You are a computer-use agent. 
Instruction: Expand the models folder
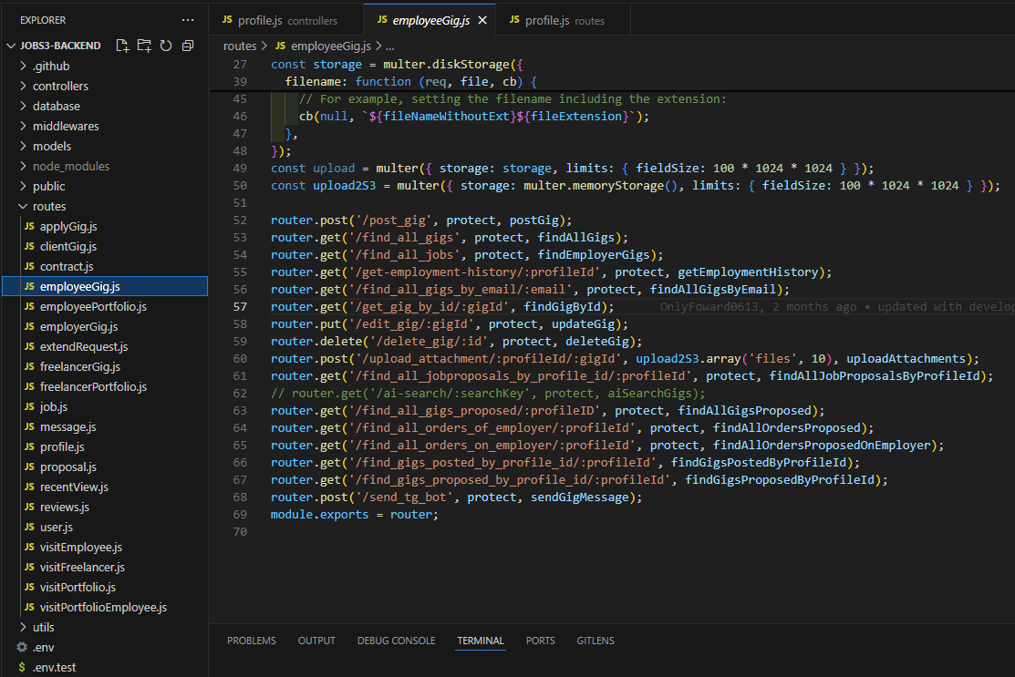coord(24,146)
